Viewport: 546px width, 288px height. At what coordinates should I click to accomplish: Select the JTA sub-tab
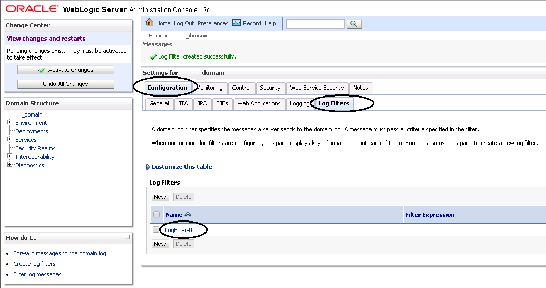tap(183, 103)
